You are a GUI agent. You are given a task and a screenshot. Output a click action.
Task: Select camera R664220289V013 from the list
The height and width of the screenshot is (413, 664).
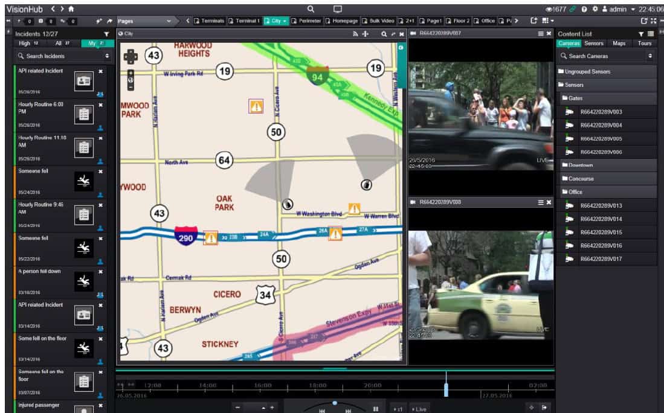click(x=601, y=205)
